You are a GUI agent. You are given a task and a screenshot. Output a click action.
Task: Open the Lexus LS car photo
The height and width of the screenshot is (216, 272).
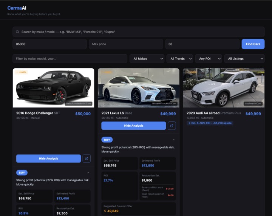click(139, 88)
